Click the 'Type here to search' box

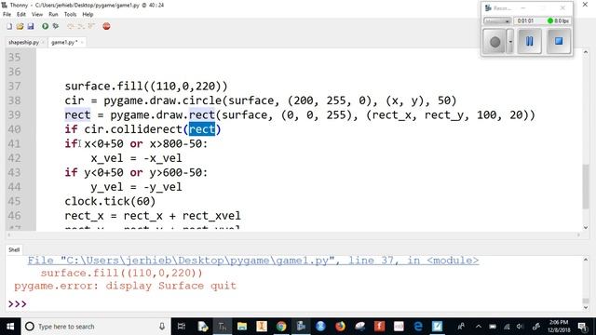(x=95, y=327)
